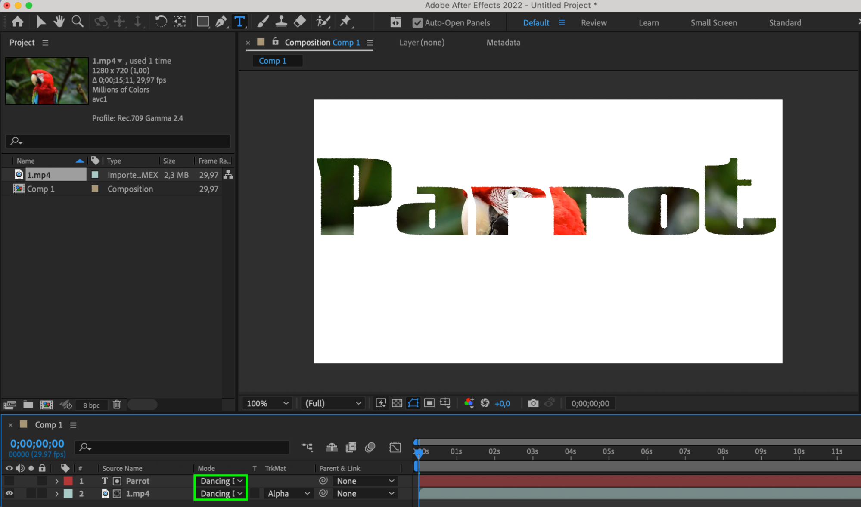Choose the Rotation tool

pyautogui.click(x=161, y=22)
